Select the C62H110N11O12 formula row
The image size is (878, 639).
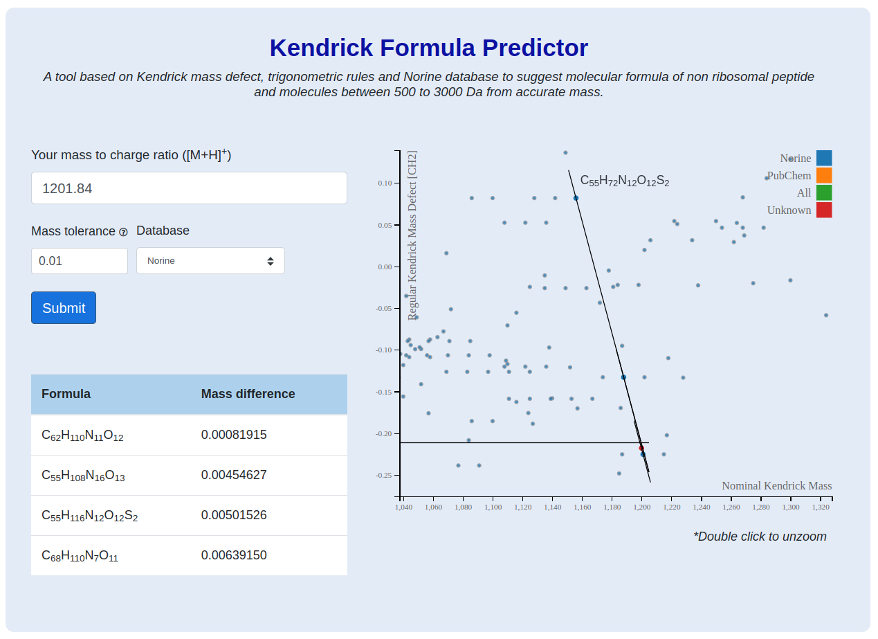tap(189, 435)
